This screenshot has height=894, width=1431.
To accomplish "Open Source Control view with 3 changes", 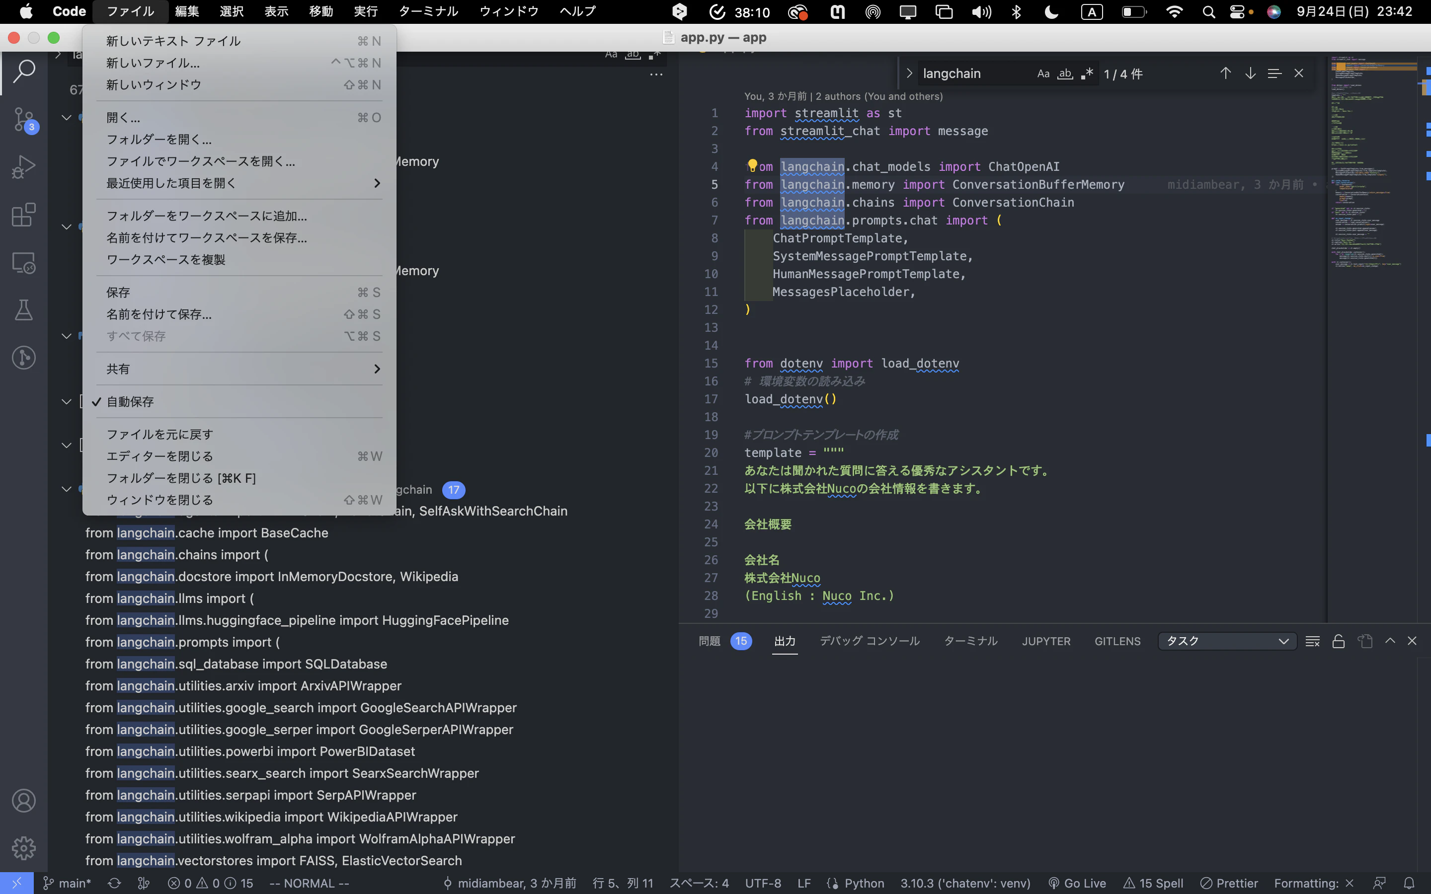I will (x=24, y=120).
